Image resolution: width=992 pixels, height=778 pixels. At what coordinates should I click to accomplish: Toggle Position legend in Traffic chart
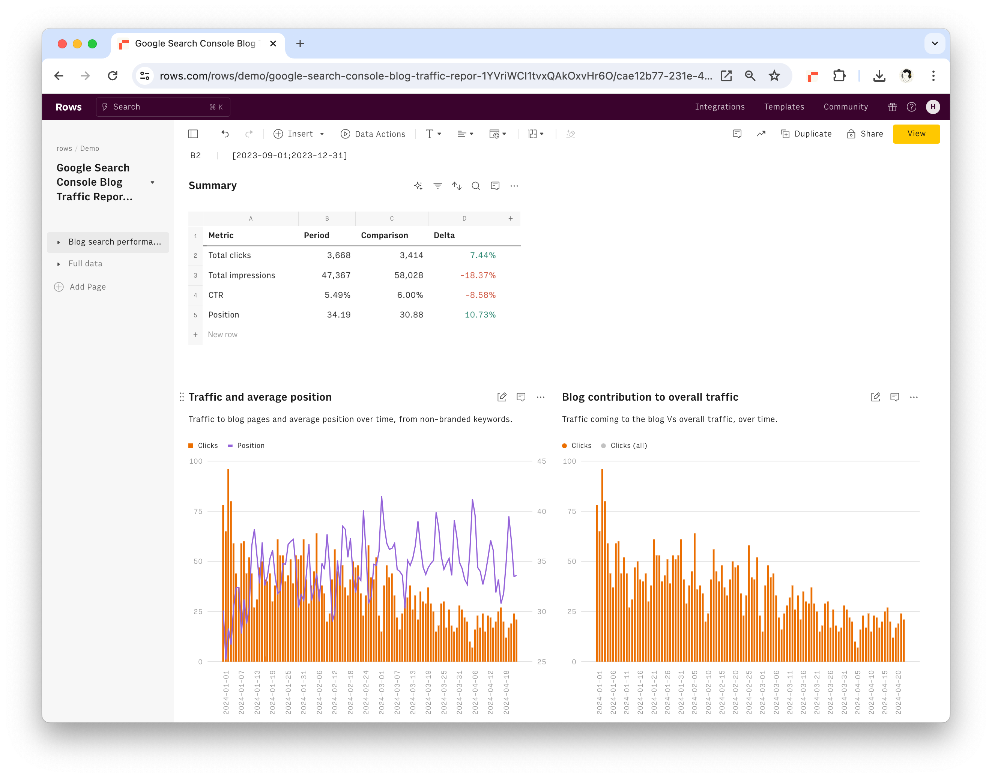point(245,446)
